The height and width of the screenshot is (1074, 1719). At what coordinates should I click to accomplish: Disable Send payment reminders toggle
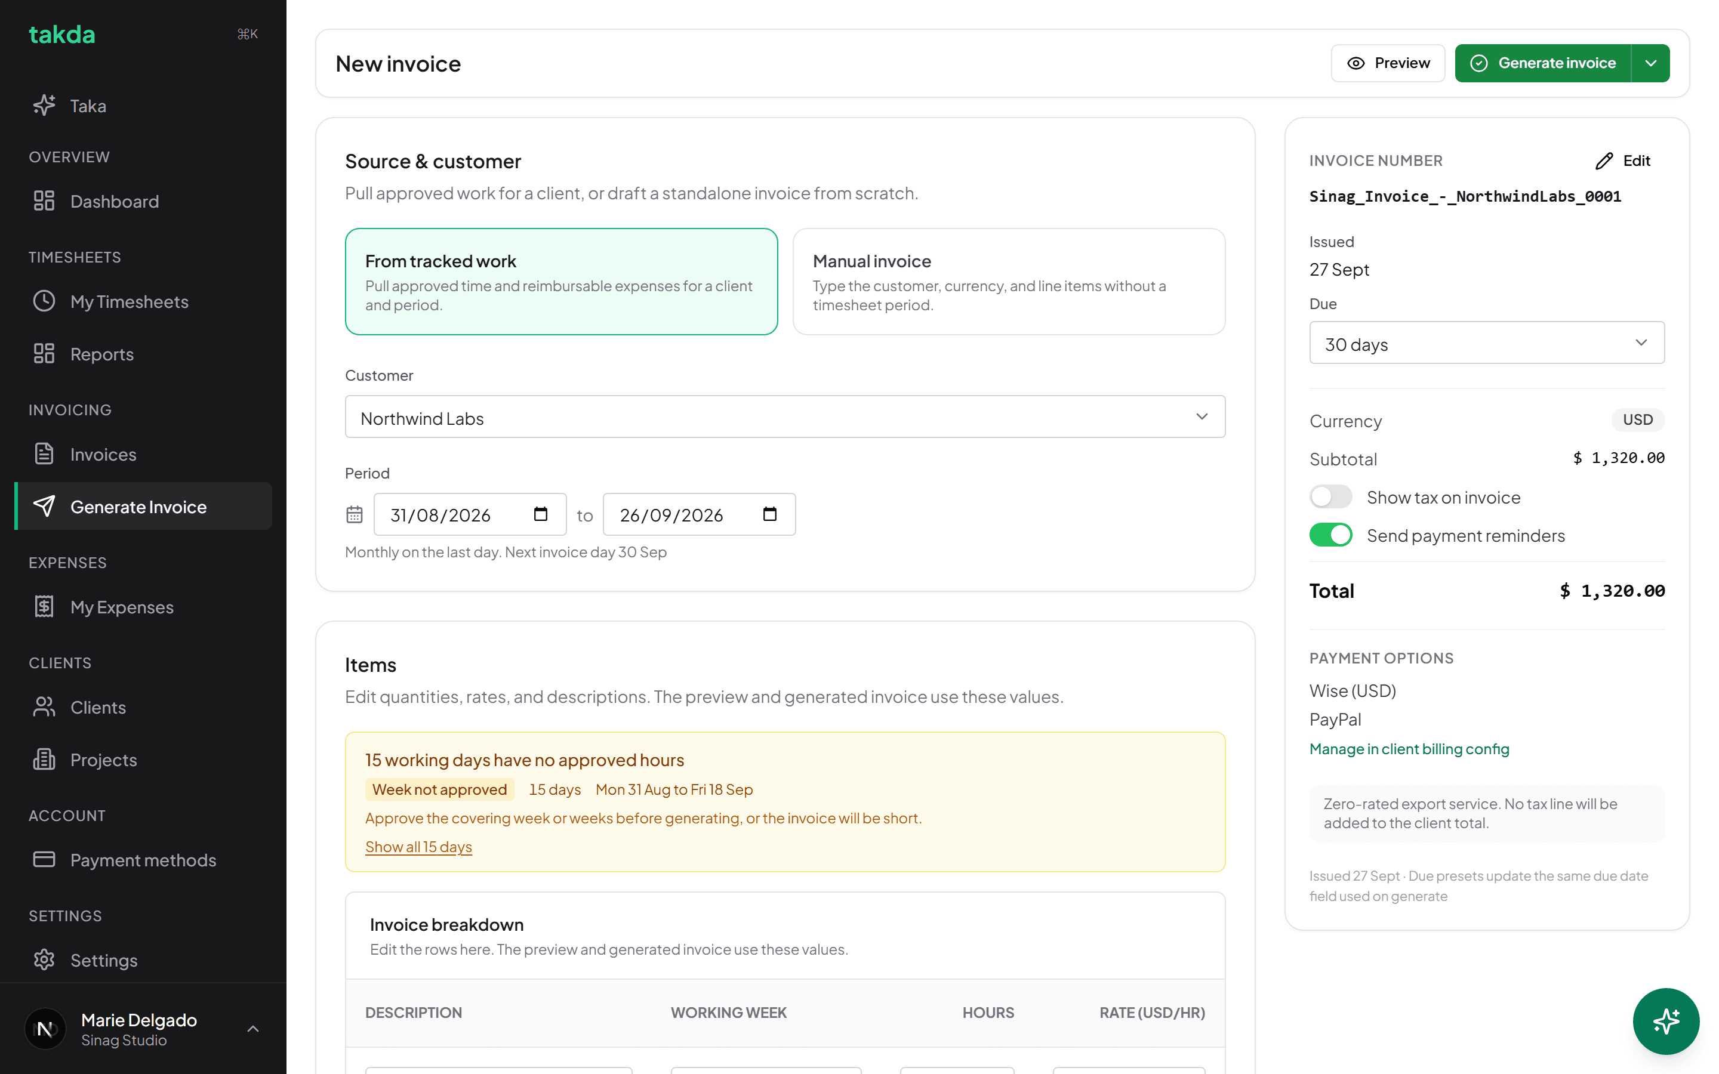(1330, 535)
